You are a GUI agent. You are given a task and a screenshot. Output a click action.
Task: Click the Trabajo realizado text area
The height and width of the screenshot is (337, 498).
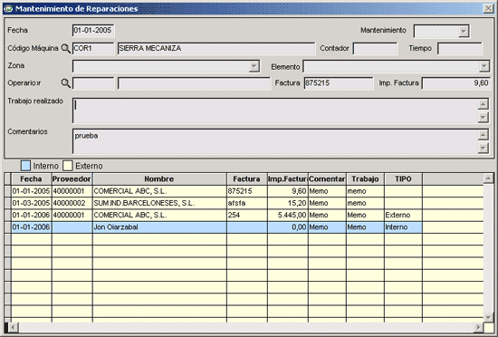click(x=274, y=111)
